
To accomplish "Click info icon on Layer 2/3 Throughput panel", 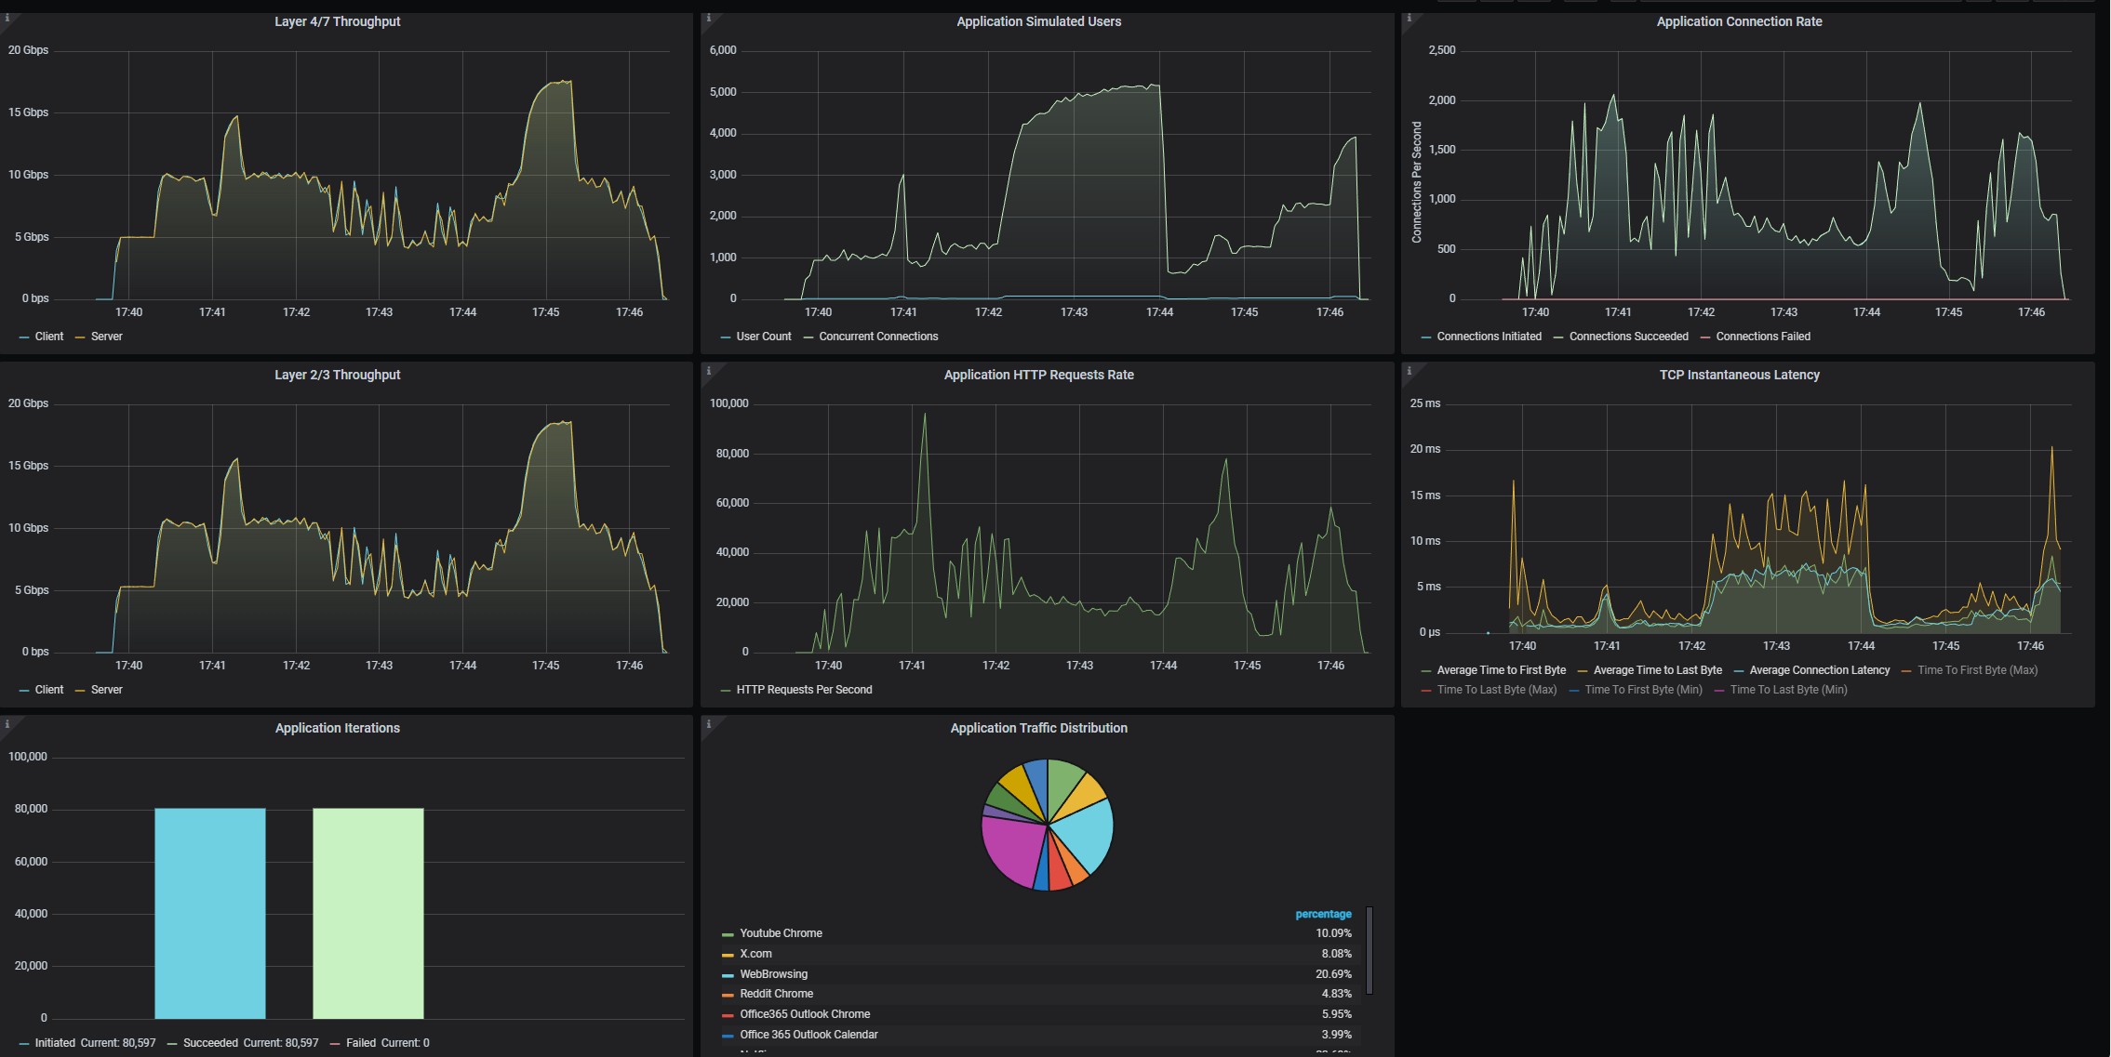I will click(x=7, y=371).
